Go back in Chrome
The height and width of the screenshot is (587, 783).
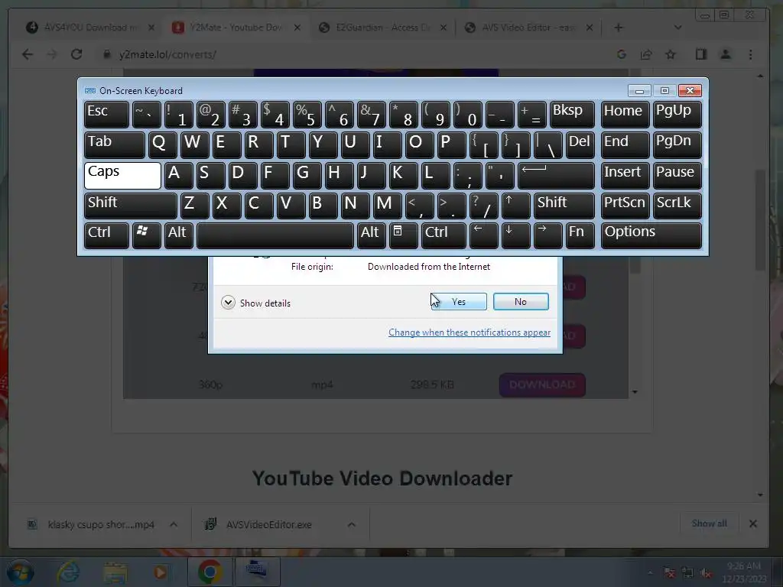[28, 54]
